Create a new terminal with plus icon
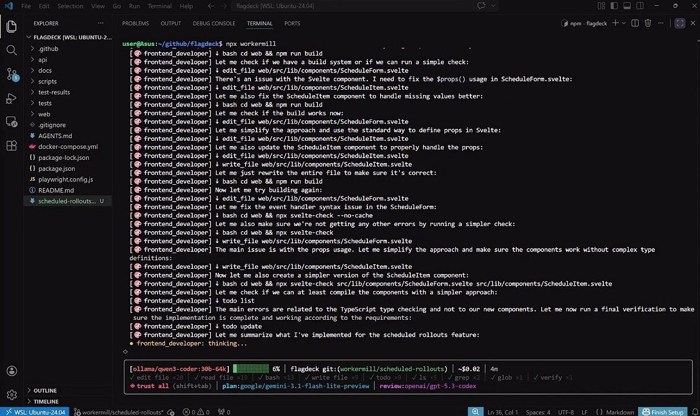 (615, 23)
